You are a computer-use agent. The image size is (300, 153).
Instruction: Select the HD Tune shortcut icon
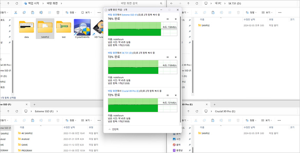pos(98,29)
